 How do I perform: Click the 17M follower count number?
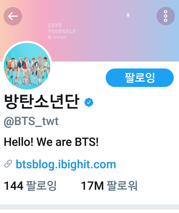92,186
